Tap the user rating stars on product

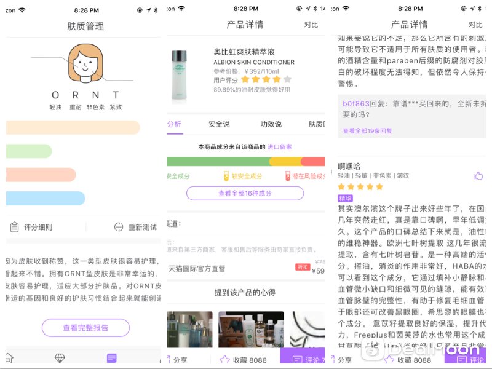click(266, 79)
